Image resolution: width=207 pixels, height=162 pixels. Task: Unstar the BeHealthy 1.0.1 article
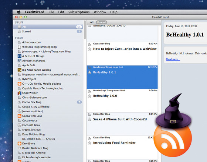coord(89,72)
